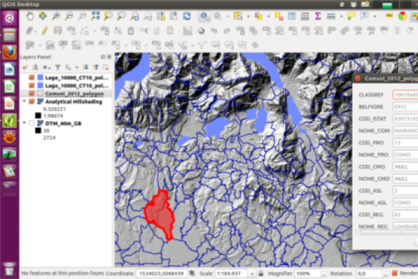
Task: Collapse the Analytical Hillshading layer tree
Action: click(25, 102)
